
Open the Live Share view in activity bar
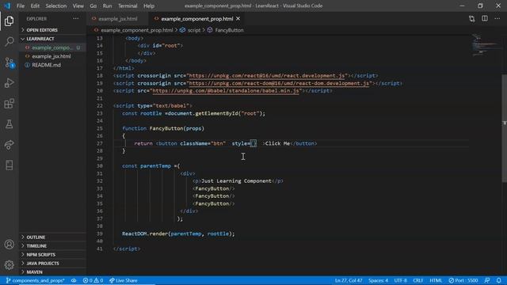click(x=9, y=145)
